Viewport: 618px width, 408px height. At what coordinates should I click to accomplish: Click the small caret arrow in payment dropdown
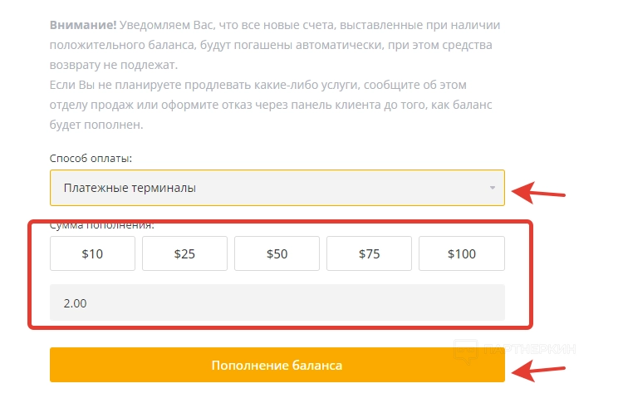tap(493, 188)
